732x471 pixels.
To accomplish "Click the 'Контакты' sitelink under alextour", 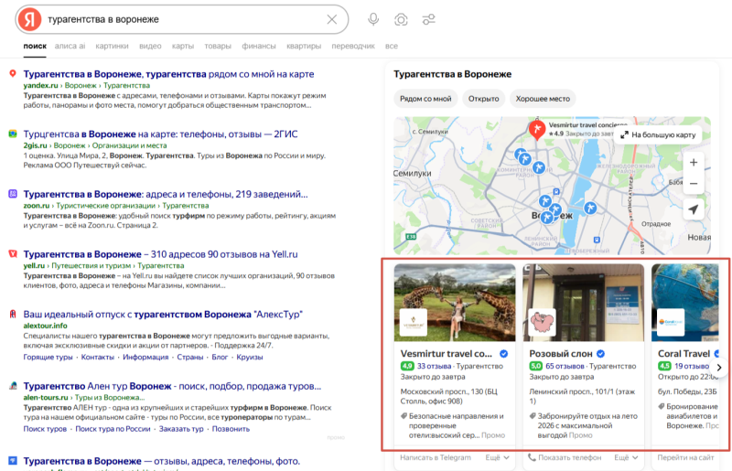I will (x=98, y=357).
